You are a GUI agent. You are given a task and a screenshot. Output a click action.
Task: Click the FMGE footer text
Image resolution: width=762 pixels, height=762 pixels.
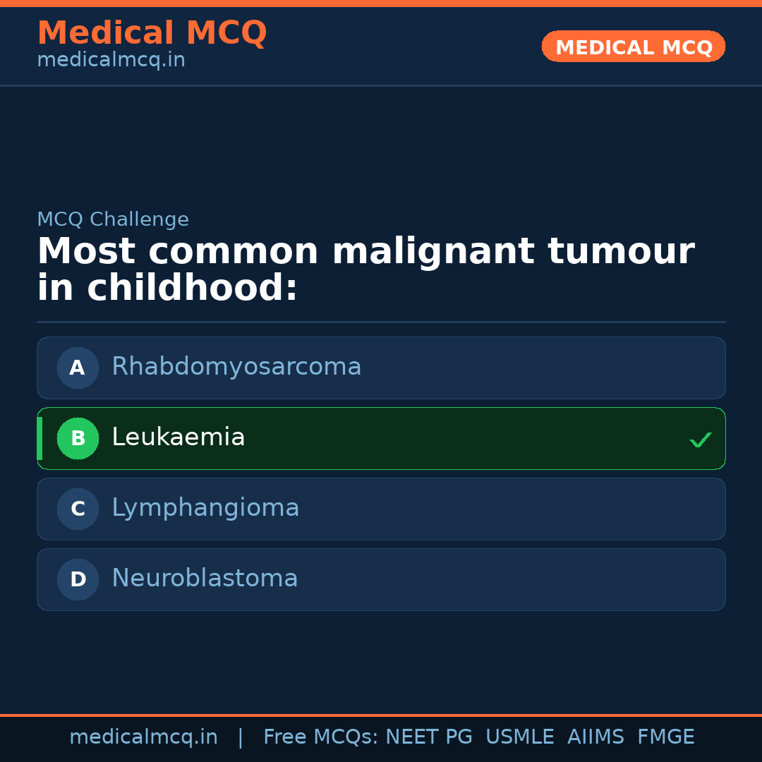(x=665, y=737)
